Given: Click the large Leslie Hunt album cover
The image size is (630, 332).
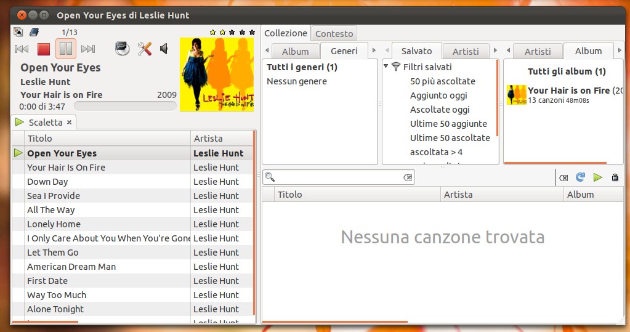Looking at the screenshot, I should pyautogui.click(x=217, y=75).
